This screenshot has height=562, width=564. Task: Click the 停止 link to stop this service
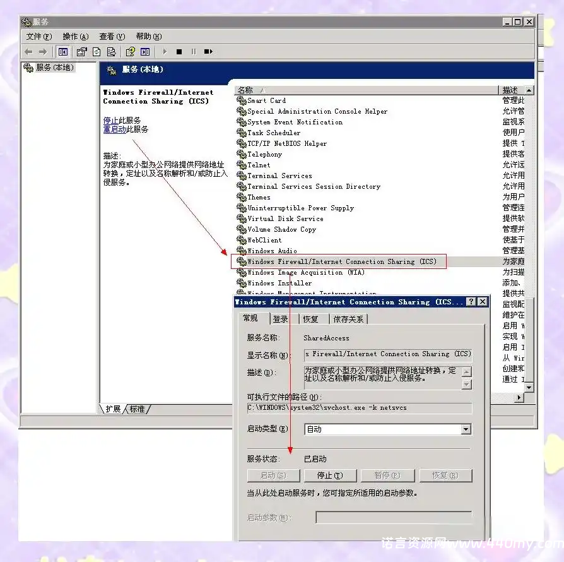click(x=110, y=120)
